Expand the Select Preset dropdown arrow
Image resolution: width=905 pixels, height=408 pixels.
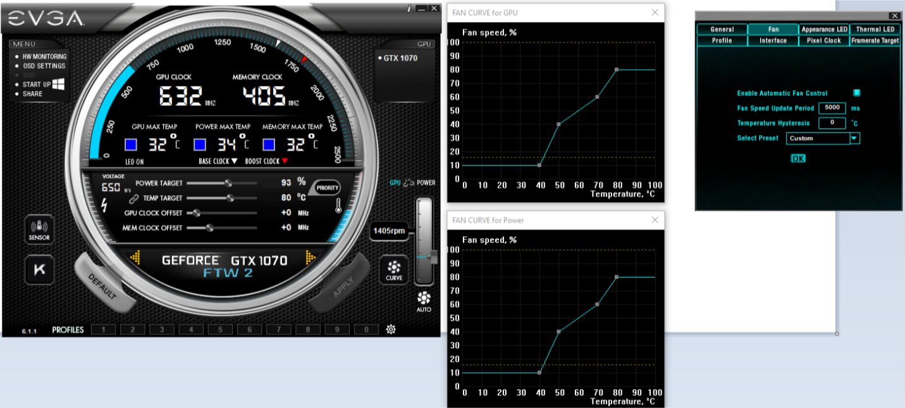pyautogui.click(x=854, y=138)
